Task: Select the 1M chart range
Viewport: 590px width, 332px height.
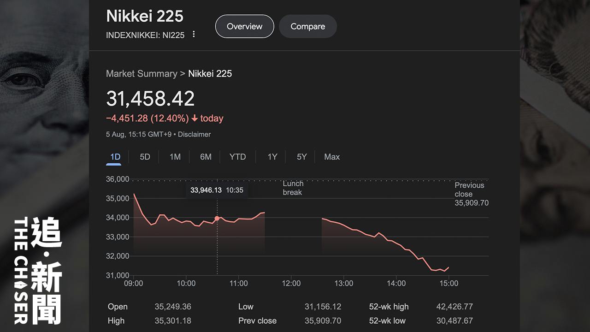Action: tap(175, 157)
